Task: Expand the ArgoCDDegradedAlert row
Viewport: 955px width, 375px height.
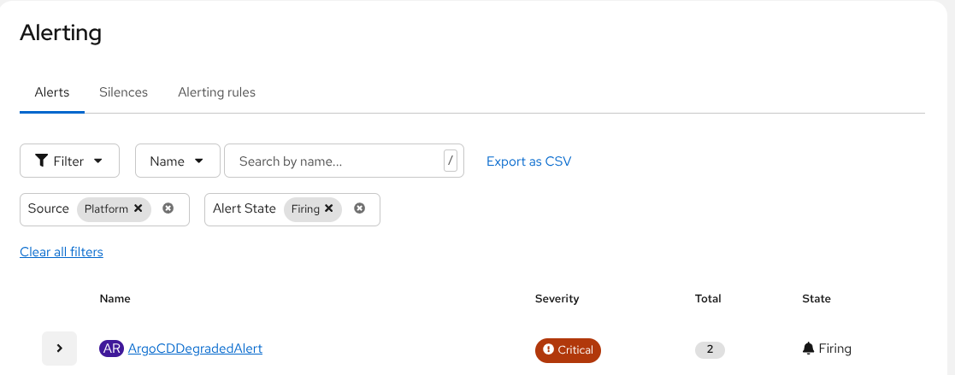Action: tap(60, 349)
